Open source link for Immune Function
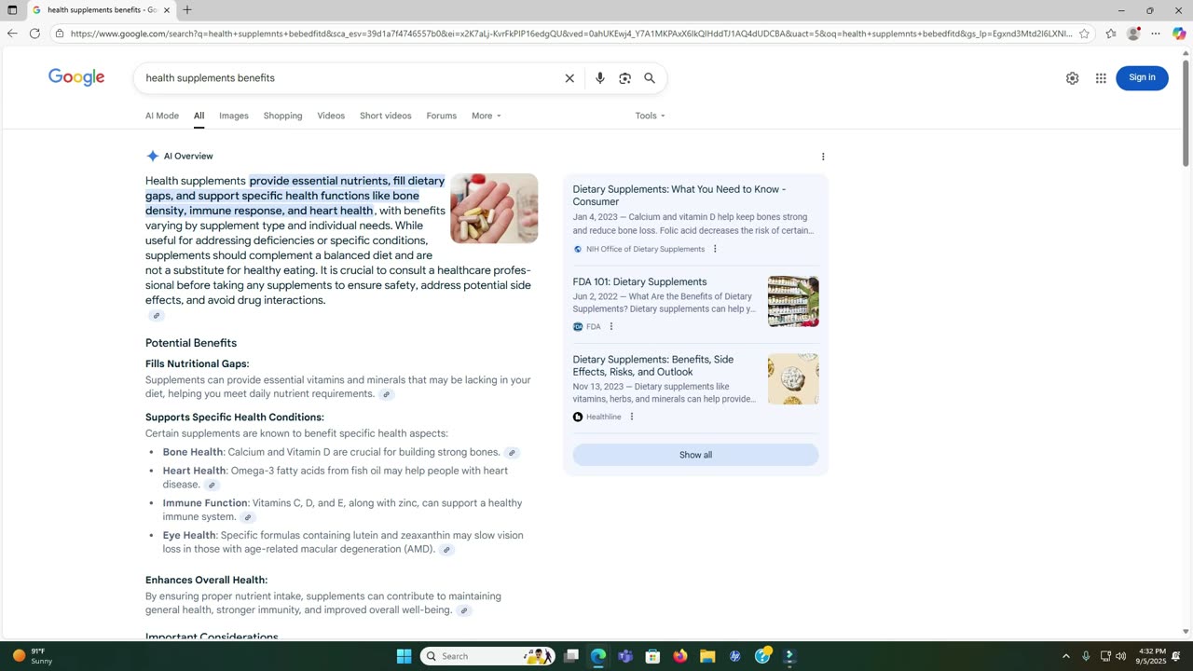This screenshot has width=1193, height=671. coord(247,517)
